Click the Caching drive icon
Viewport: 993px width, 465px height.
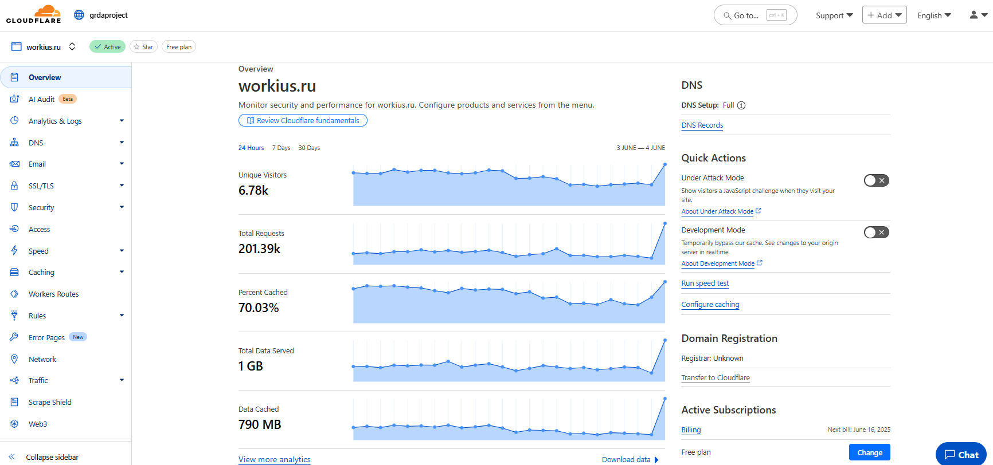coord(14,272)
